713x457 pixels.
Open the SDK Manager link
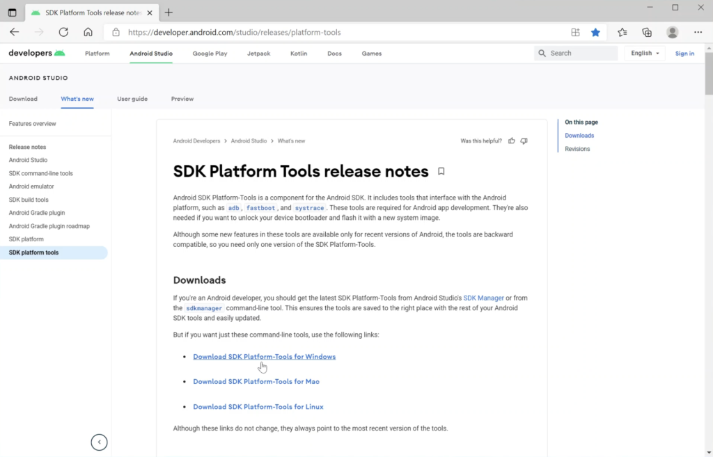point(483,298)
